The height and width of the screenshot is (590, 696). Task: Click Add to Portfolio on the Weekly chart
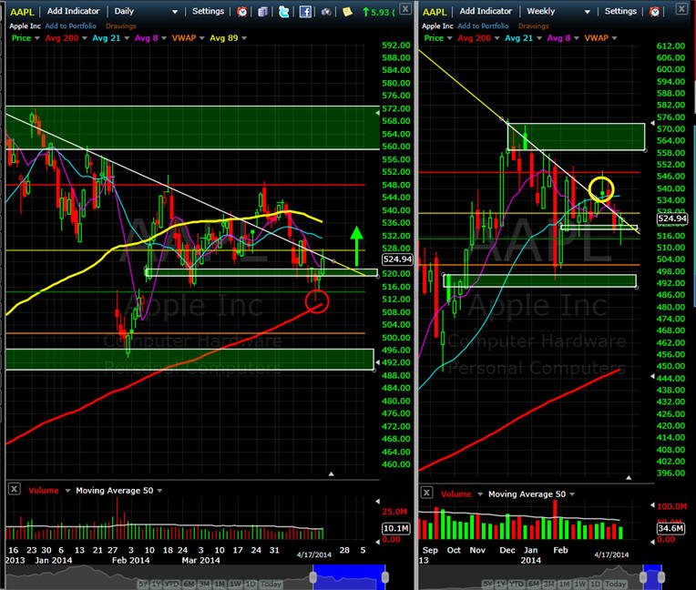483,25
